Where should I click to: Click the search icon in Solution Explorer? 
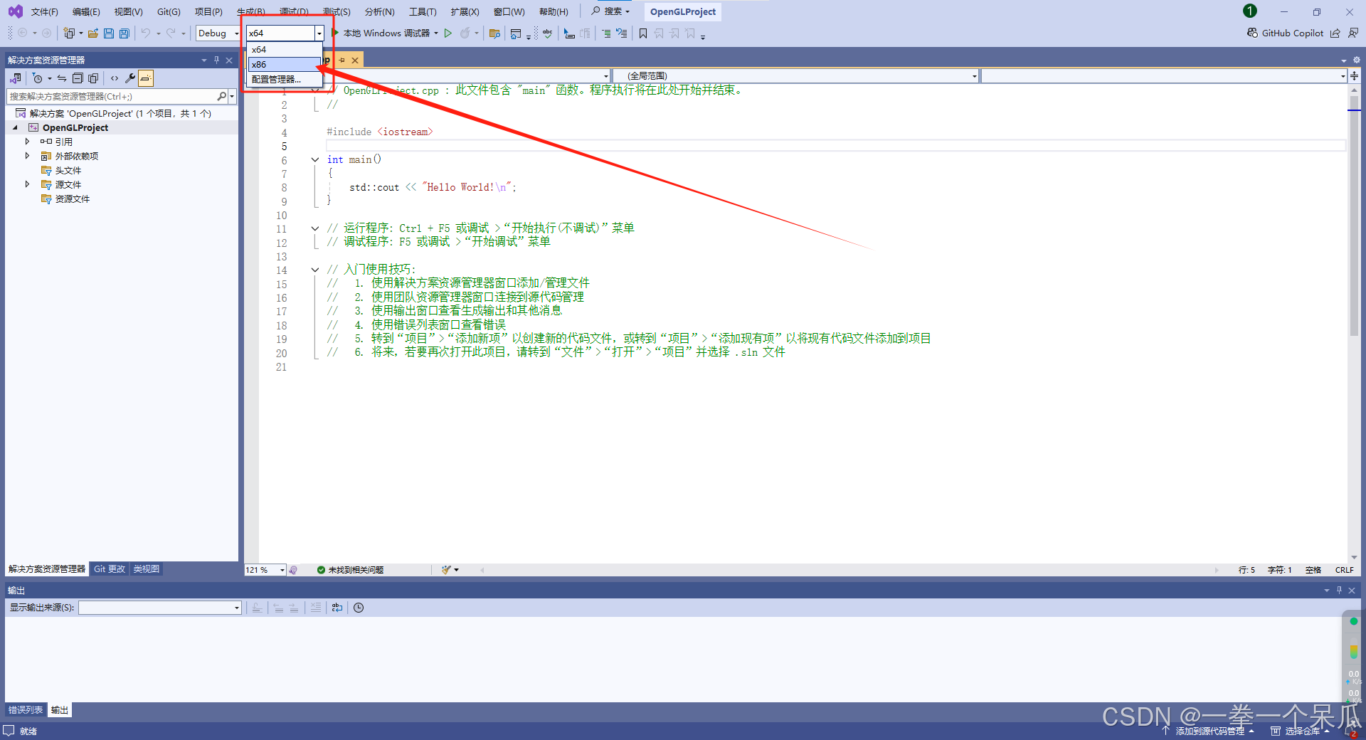222,95
